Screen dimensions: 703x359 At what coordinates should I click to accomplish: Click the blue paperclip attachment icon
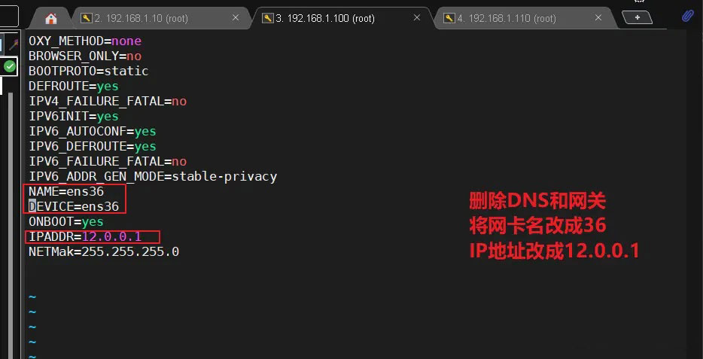tap(687, 17)
